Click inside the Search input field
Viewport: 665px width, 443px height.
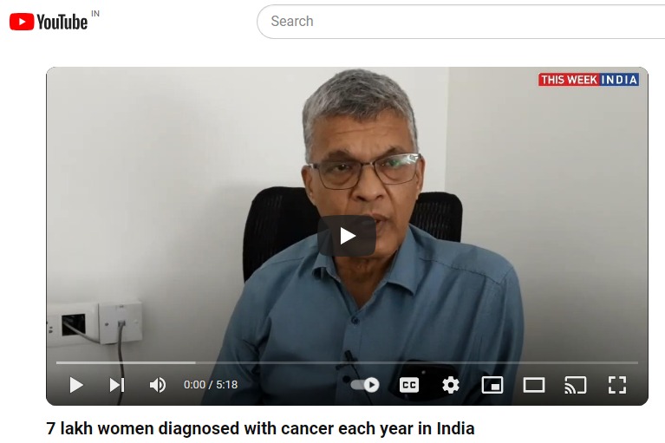point(460,22)
